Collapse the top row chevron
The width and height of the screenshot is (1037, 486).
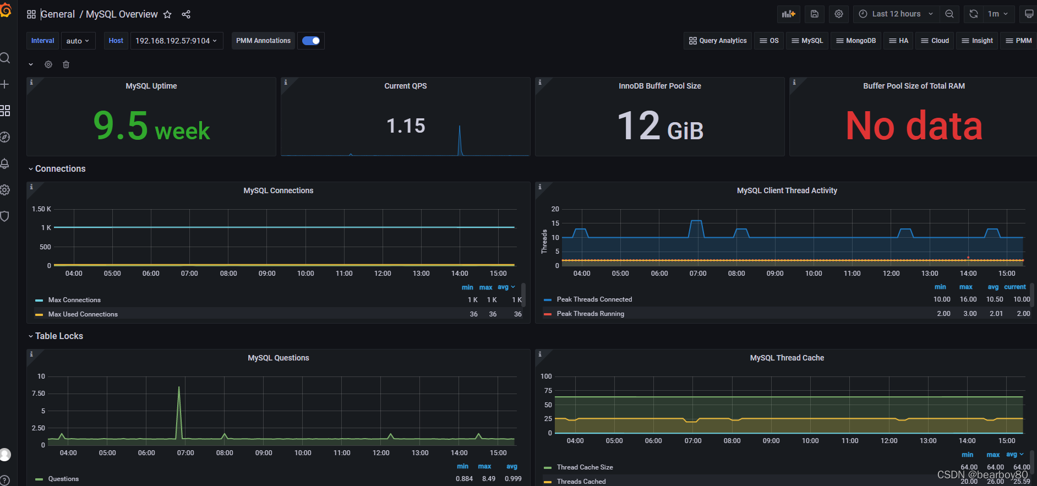pos(31,64)
